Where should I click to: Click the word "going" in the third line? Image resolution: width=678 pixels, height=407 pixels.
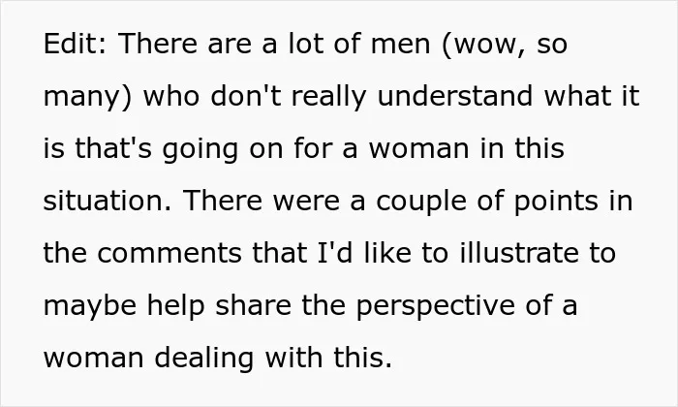pos(200,149)
